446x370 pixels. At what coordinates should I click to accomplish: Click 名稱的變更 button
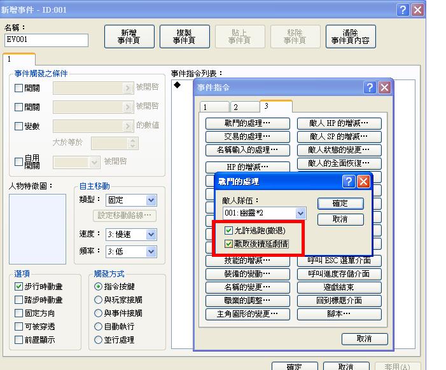click(247, 287)
